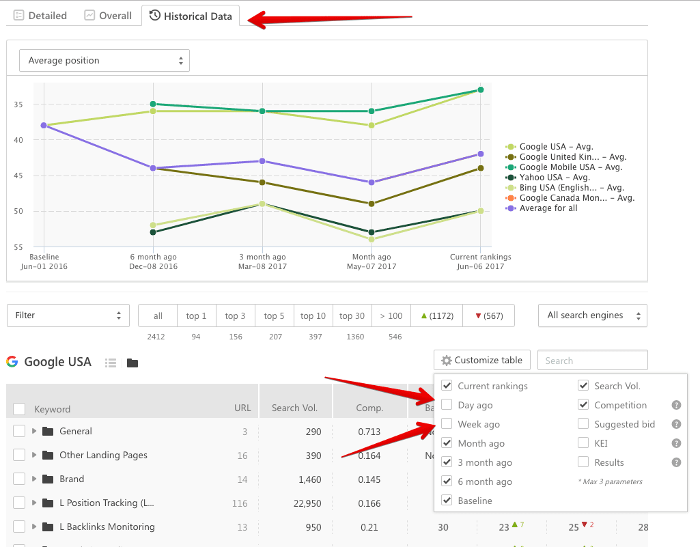
Task: Select the Brand folder row checkbox
Action: (19, 479)
